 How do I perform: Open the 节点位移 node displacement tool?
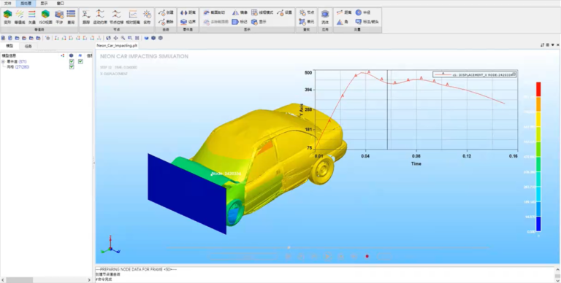pyautogui.click(x=116, y=17)
